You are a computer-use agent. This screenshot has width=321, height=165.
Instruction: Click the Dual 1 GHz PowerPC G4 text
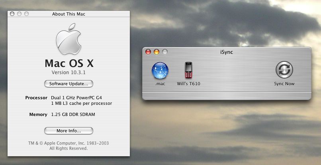click(x=76, y=98)
